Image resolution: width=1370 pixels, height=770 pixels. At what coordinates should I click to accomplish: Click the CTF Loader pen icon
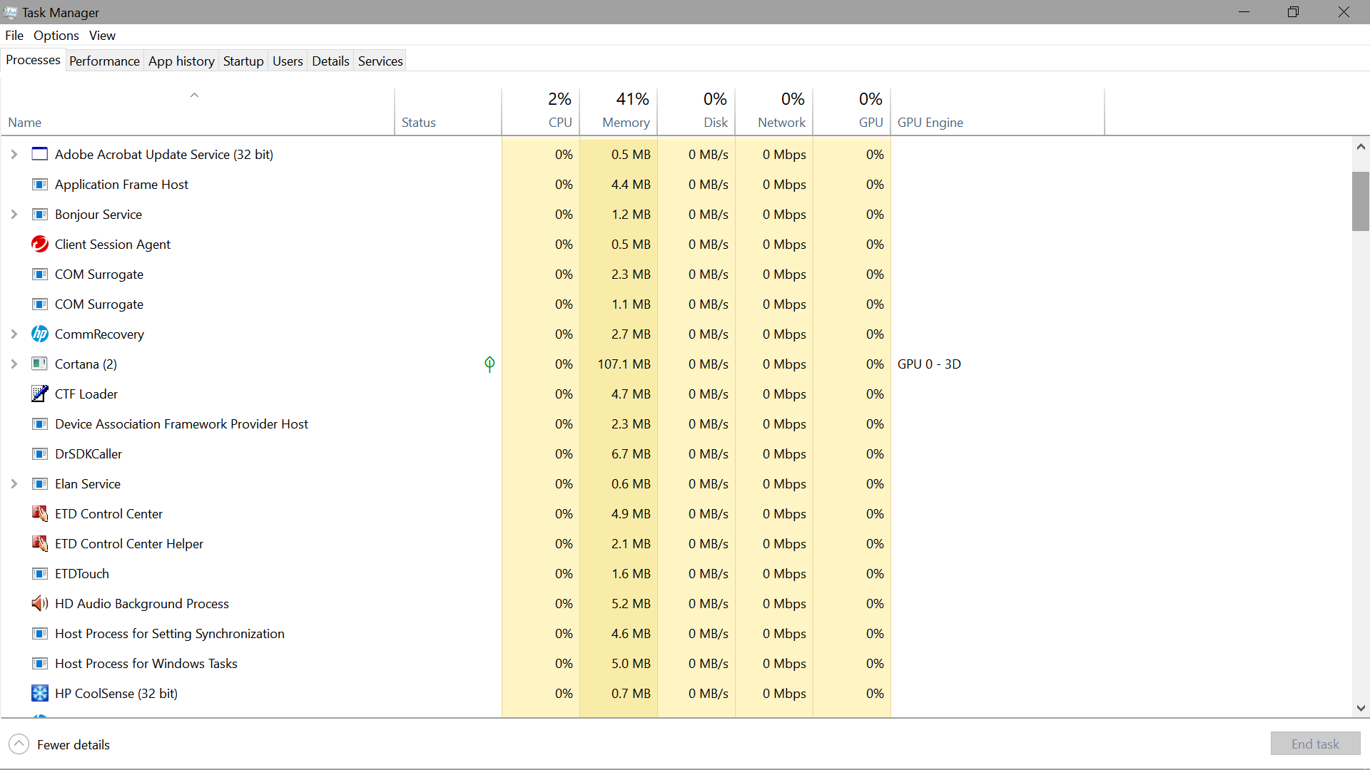[40, 394]
